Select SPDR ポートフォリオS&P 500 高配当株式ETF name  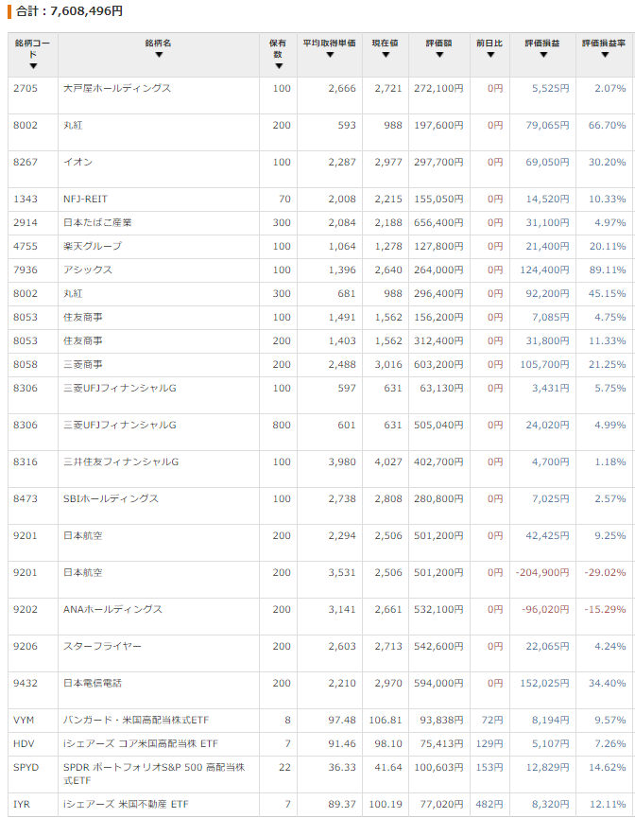pos(154,774)
